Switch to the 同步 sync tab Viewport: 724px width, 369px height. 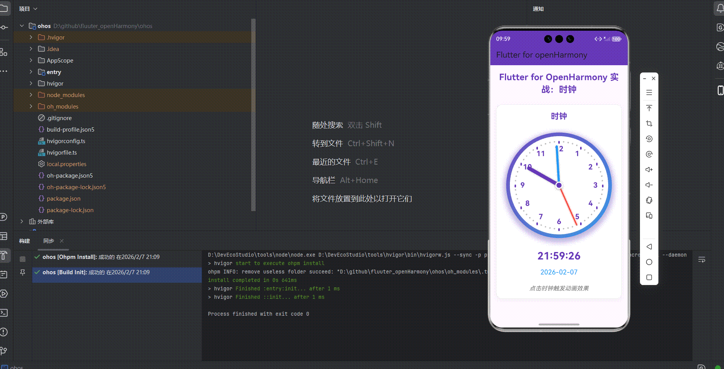click(x=49, y=241)
